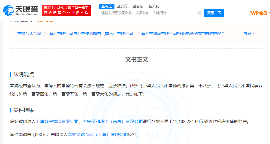Click the 法院观点 section heading
The height and width of the screenshot is (144, 270).
(24, 74)
